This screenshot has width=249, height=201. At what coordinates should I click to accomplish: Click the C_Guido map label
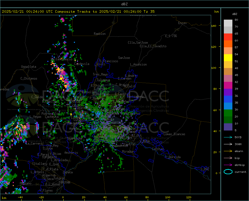(37, 97)
